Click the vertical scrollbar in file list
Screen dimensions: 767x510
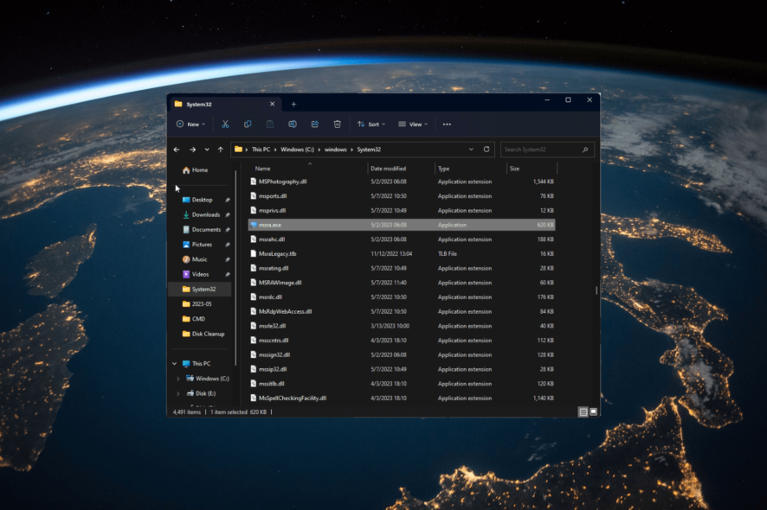[596, 290]
